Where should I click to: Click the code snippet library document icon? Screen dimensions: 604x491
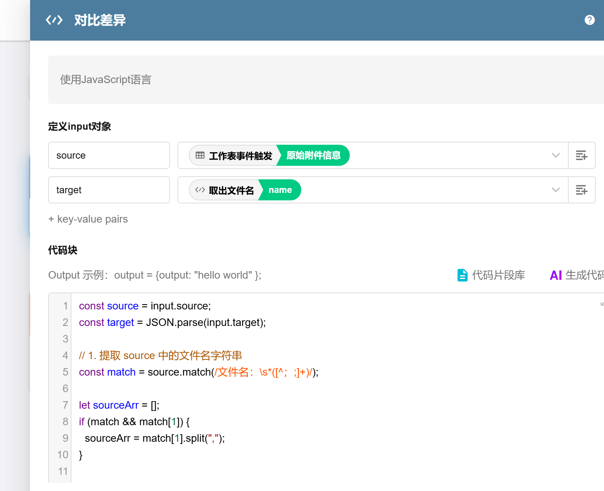(x=462, y=275)
